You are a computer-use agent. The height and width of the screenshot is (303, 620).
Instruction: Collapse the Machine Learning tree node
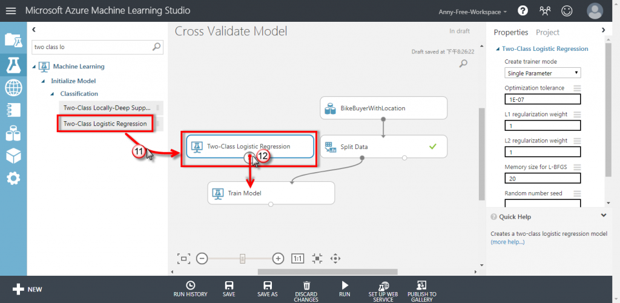coord(34,67)
